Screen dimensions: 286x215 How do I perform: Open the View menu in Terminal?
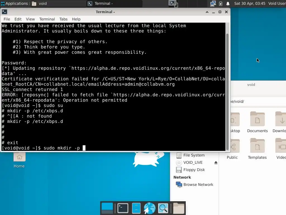[x=30, y=19]
